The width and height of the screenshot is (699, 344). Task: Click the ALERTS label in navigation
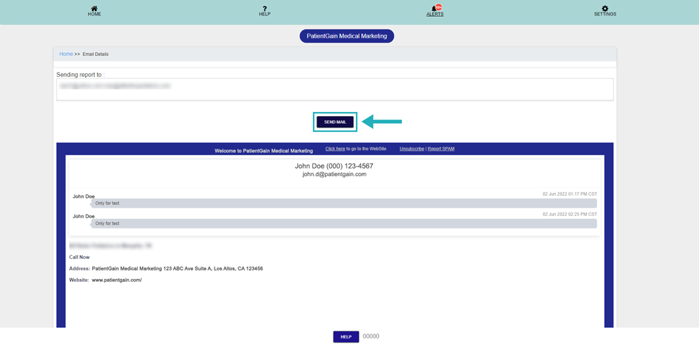pyautogui.click(x=435, y=14)
